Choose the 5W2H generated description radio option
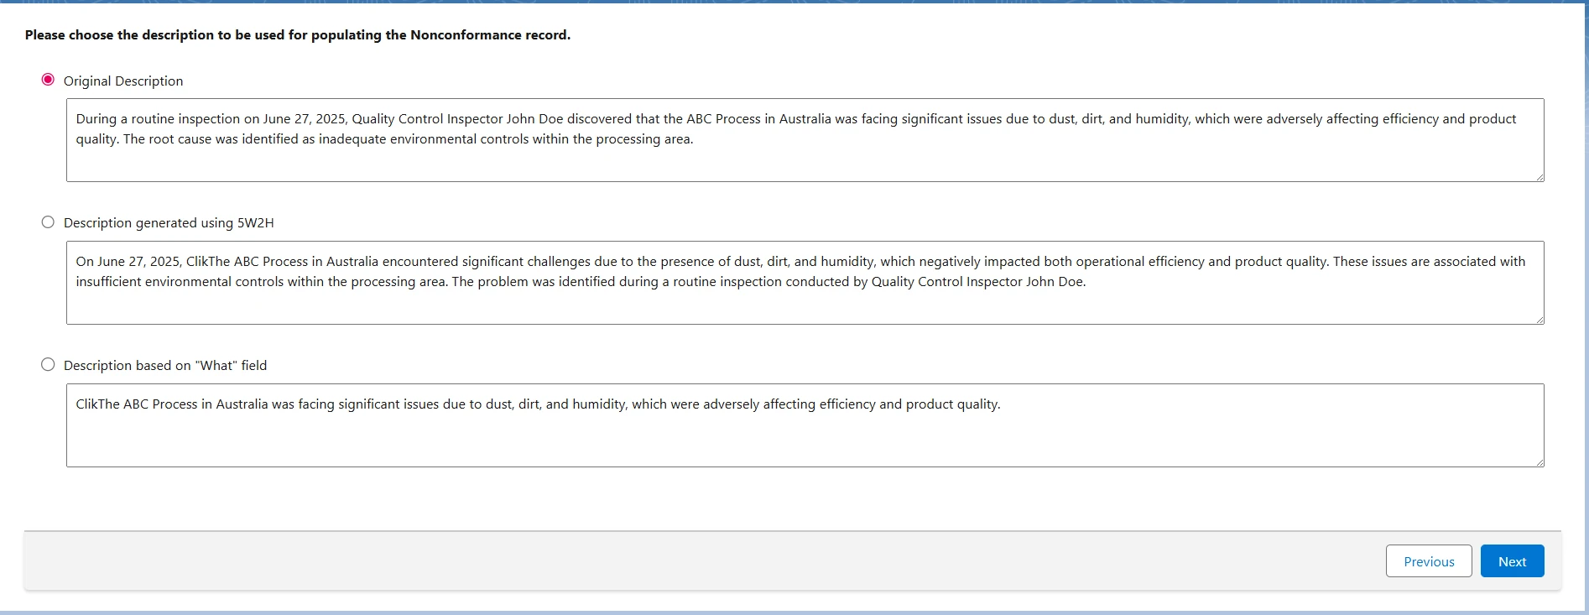 [48, 222]
